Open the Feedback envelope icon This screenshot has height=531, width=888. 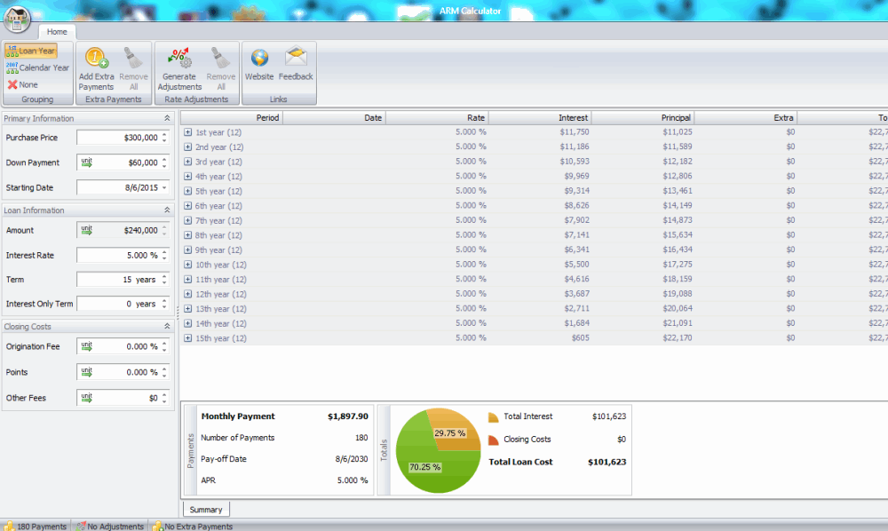pyautogui.click(x=296, y=58)
